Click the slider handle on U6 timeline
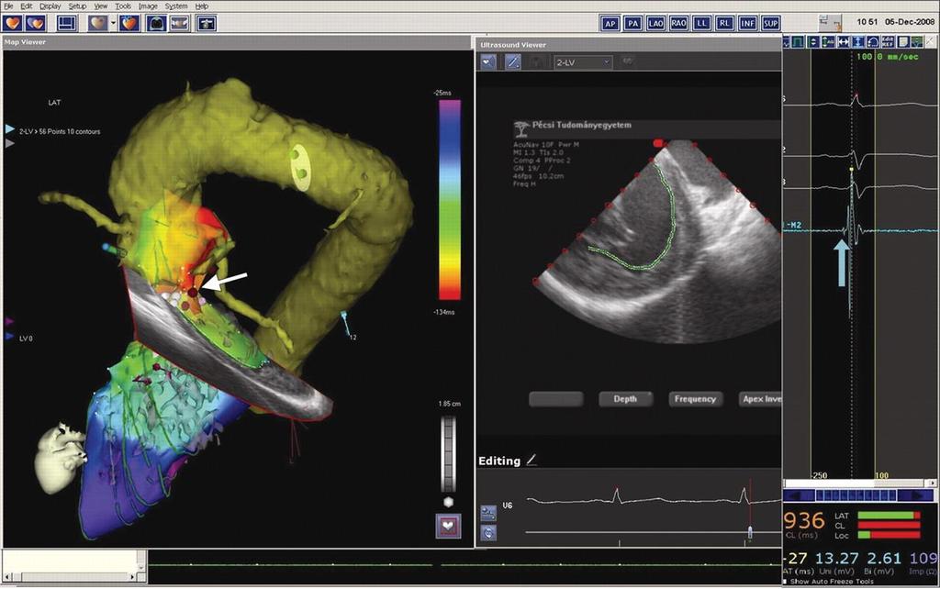This screenshot has width=940, height=589. (x=750, y=532)
